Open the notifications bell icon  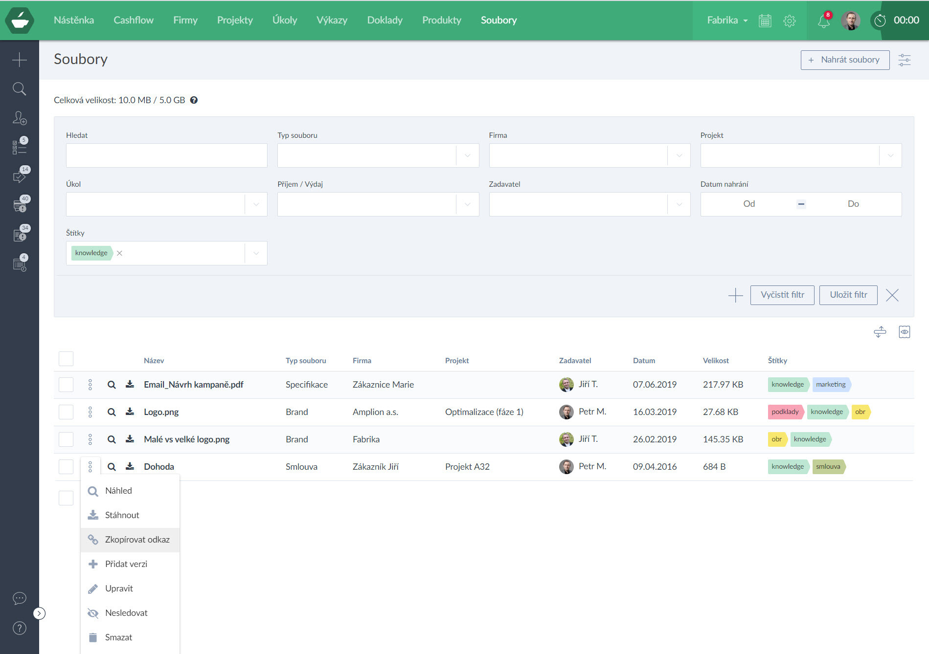(823, 21)
